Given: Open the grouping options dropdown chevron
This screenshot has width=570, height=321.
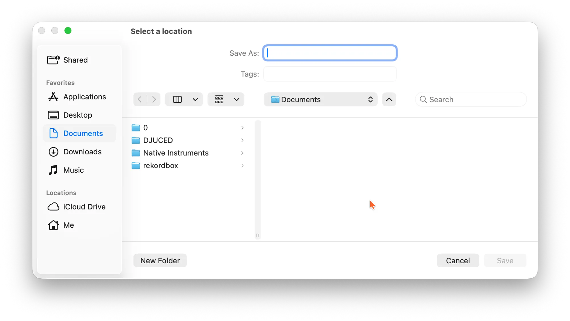Looking at the screenshot, I should coord(237,100).
